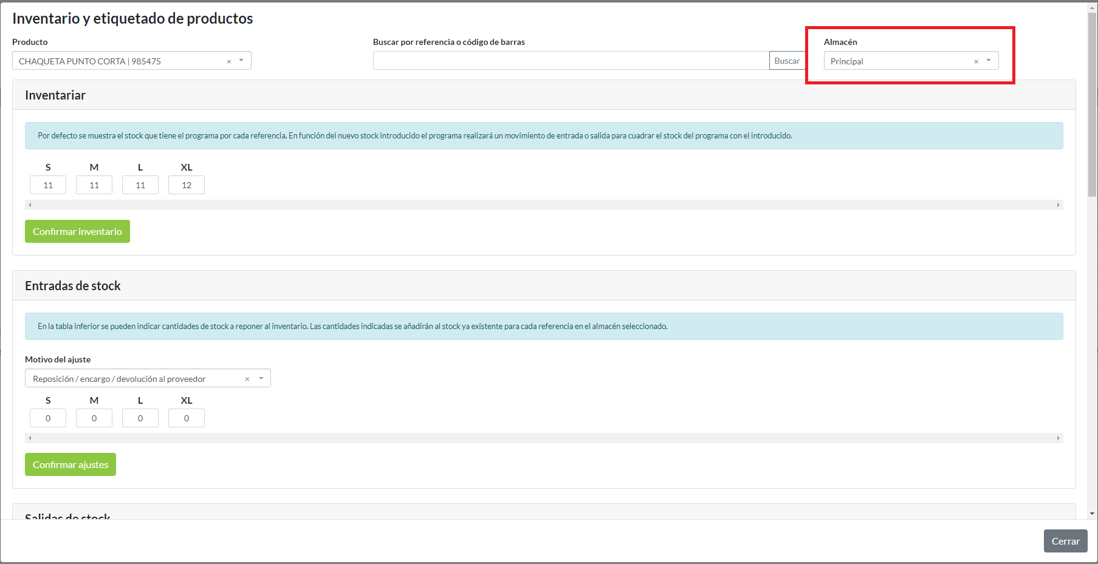Clear the selected Producto with the x icon

click(229, 61)
